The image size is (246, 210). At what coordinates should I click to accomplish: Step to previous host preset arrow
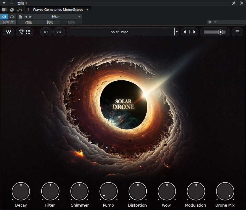(26, 17)
